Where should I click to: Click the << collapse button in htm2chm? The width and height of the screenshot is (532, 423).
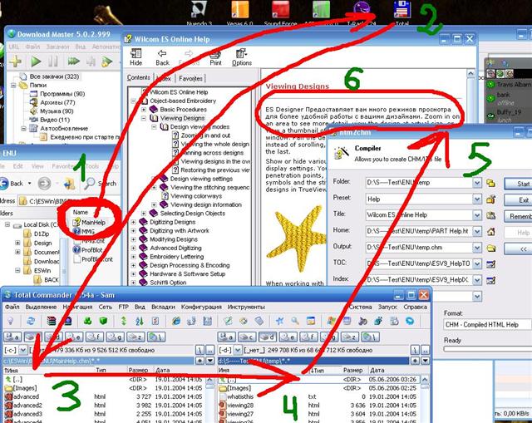518,248
